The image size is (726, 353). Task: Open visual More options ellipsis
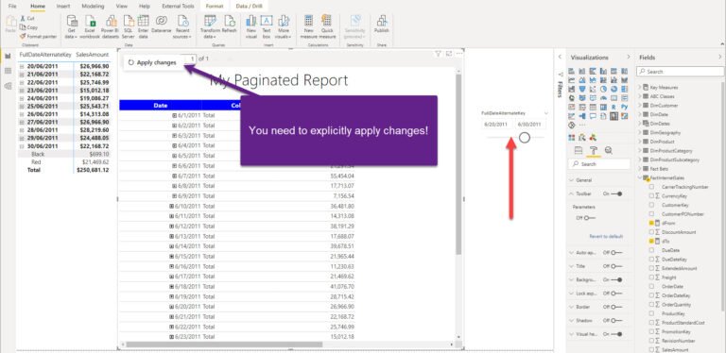coord(458,54)
